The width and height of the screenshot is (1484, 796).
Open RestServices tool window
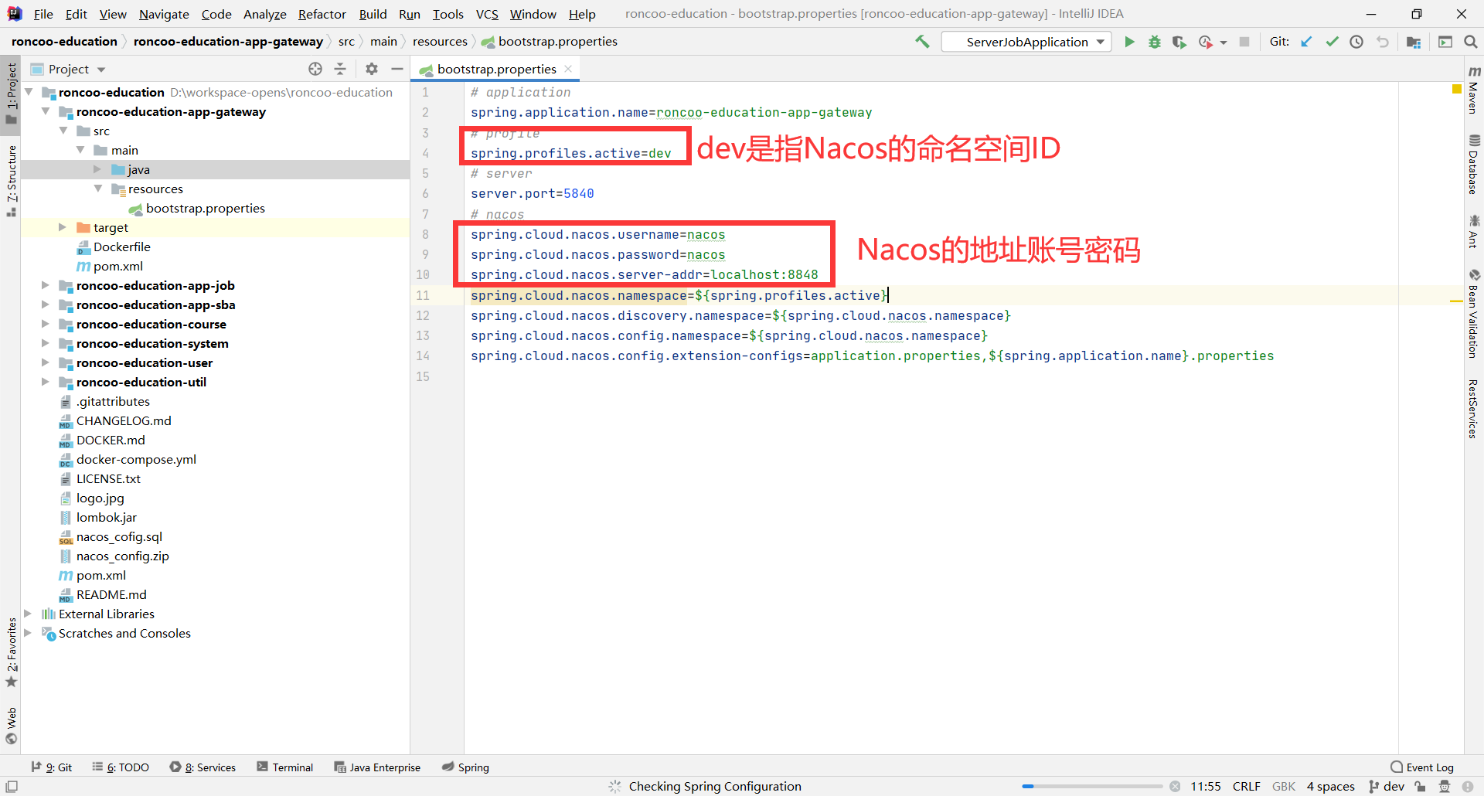(1474, 409)
